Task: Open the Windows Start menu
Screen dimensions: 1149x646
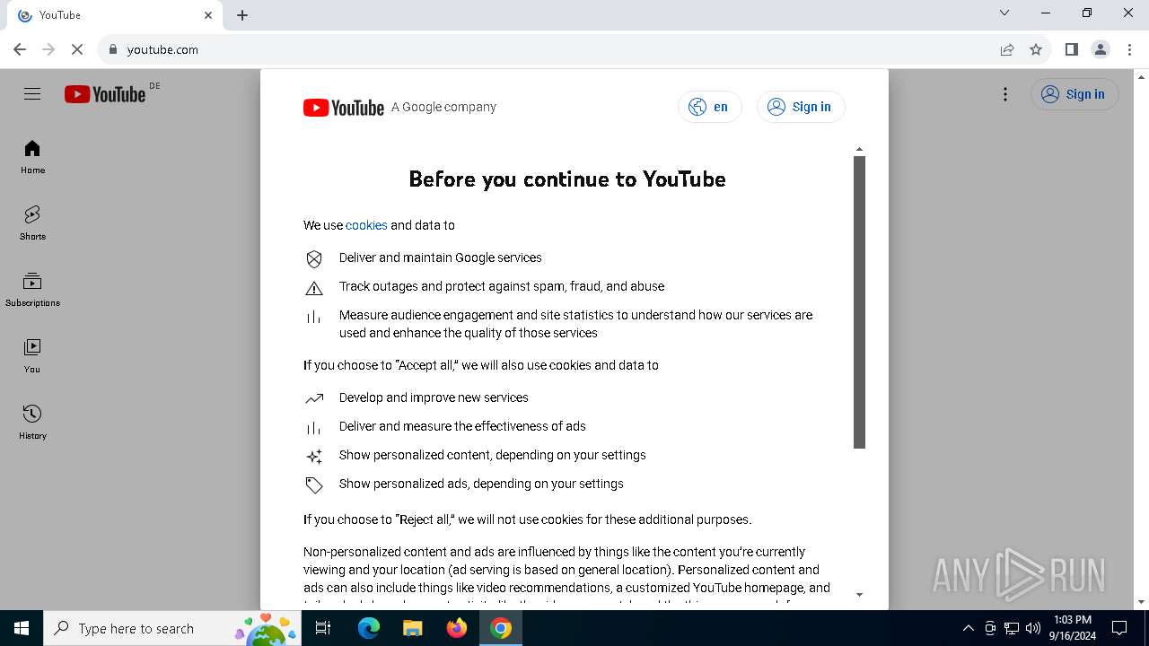Action: (22, 628)
